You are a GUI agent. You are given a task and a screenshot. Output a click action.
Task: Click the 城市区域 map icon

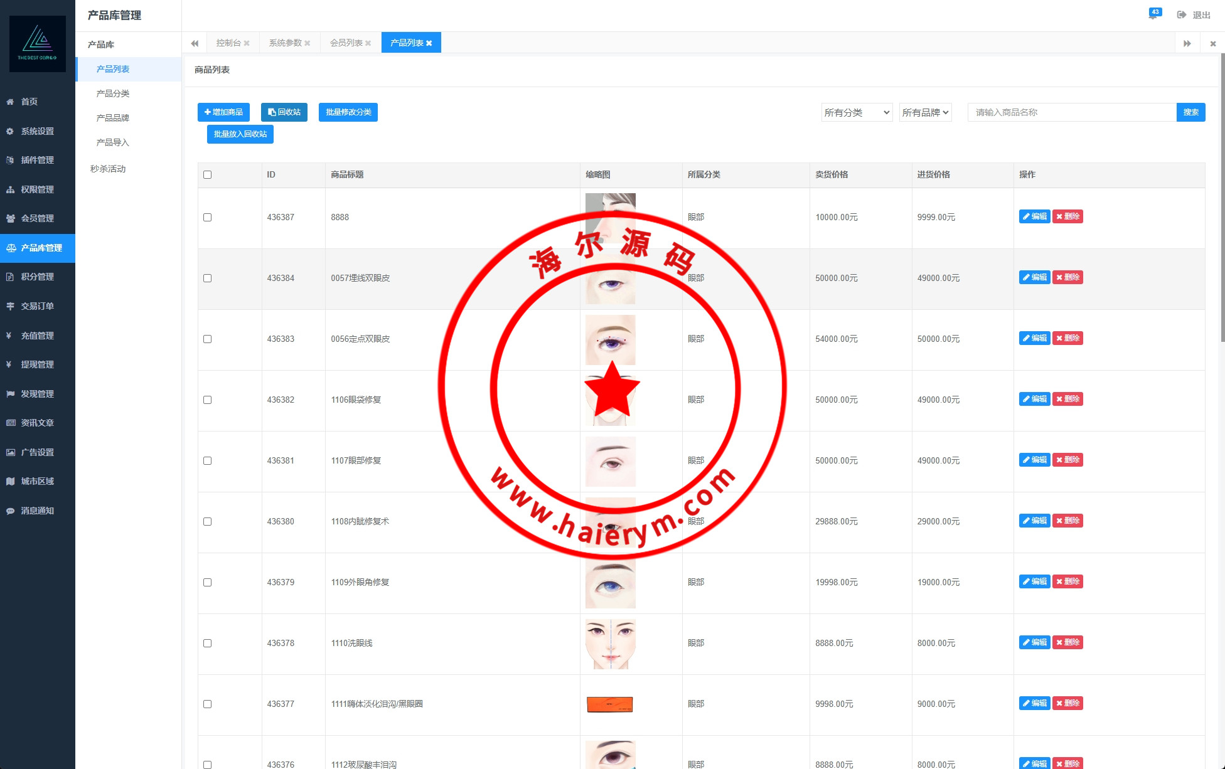click(10, 481)
